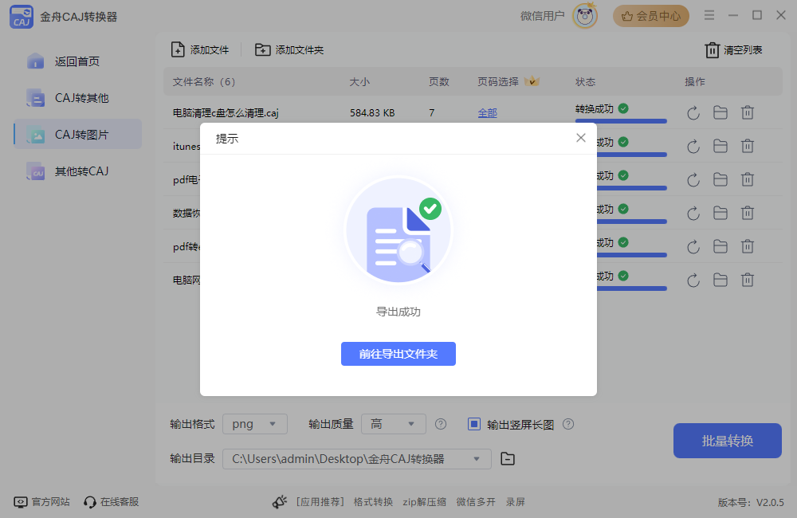Screen dimensions: 797x518
Task: Click the 前往导出文件夹 button
Action: coord(398,354)
